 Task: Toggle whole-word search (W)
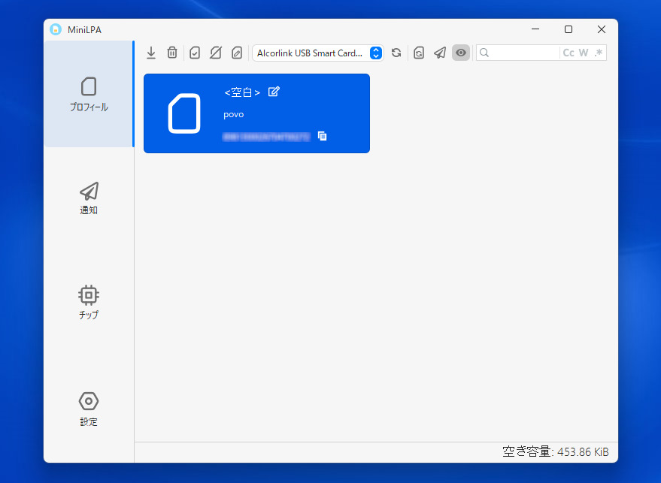point(584,53)
